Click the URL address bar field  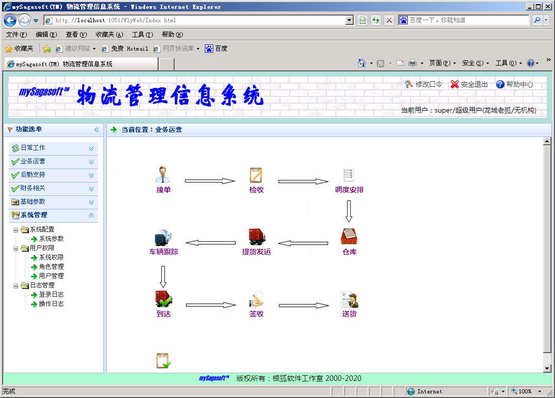pos(199,20)
